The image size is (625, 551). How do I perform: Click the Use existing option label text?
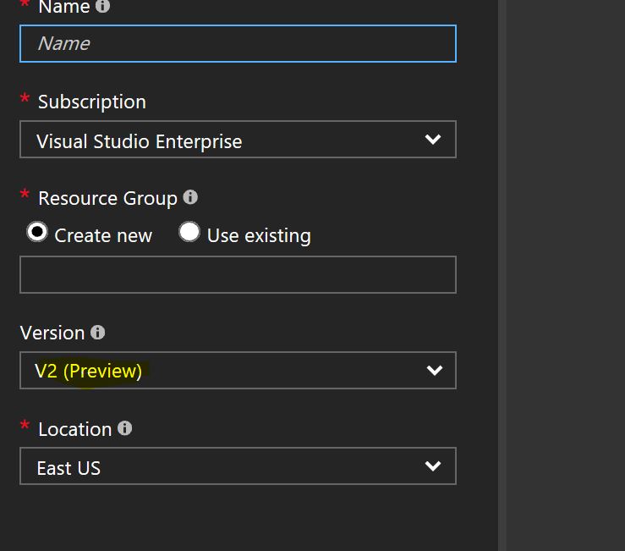point(259,235)
